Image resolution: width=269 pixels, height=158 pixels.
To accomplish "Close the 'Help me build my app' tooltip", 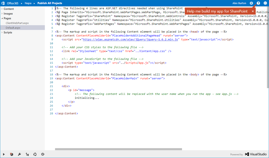I will point(253,11).
